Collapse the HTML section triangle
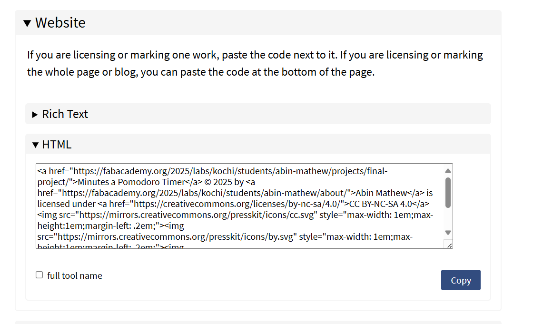This screenshot has height=324, width=533. point(35,145)
